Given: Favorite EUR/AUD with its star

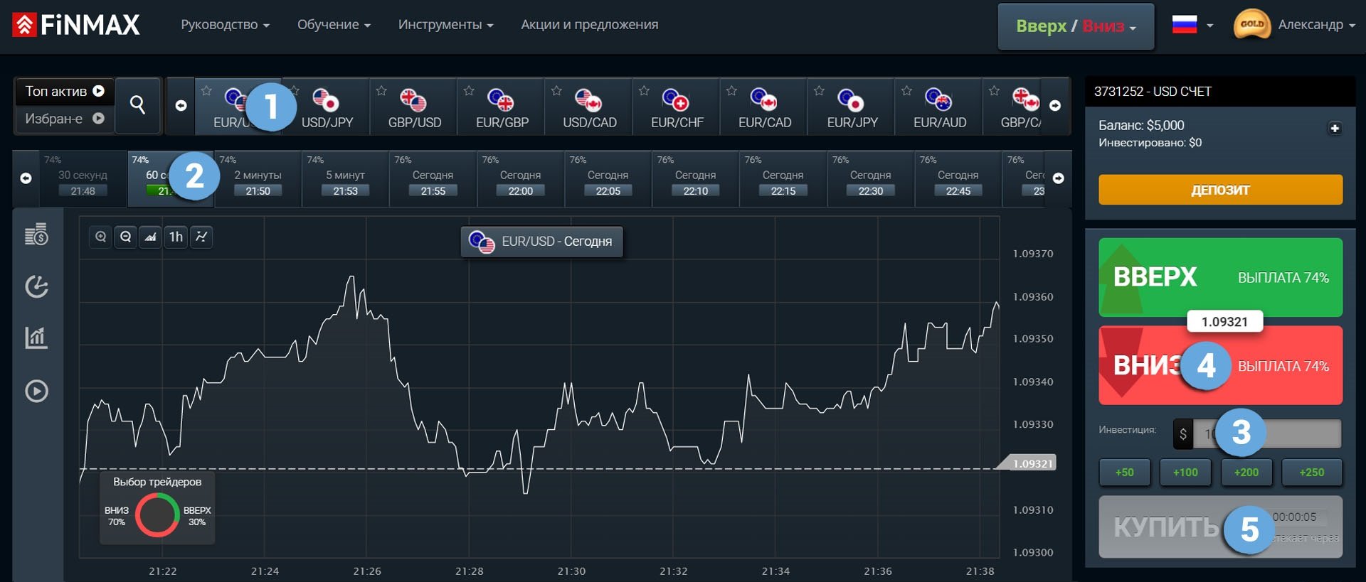Looking at the screenshot, I should pyautogui.click(x=906, y=90).
